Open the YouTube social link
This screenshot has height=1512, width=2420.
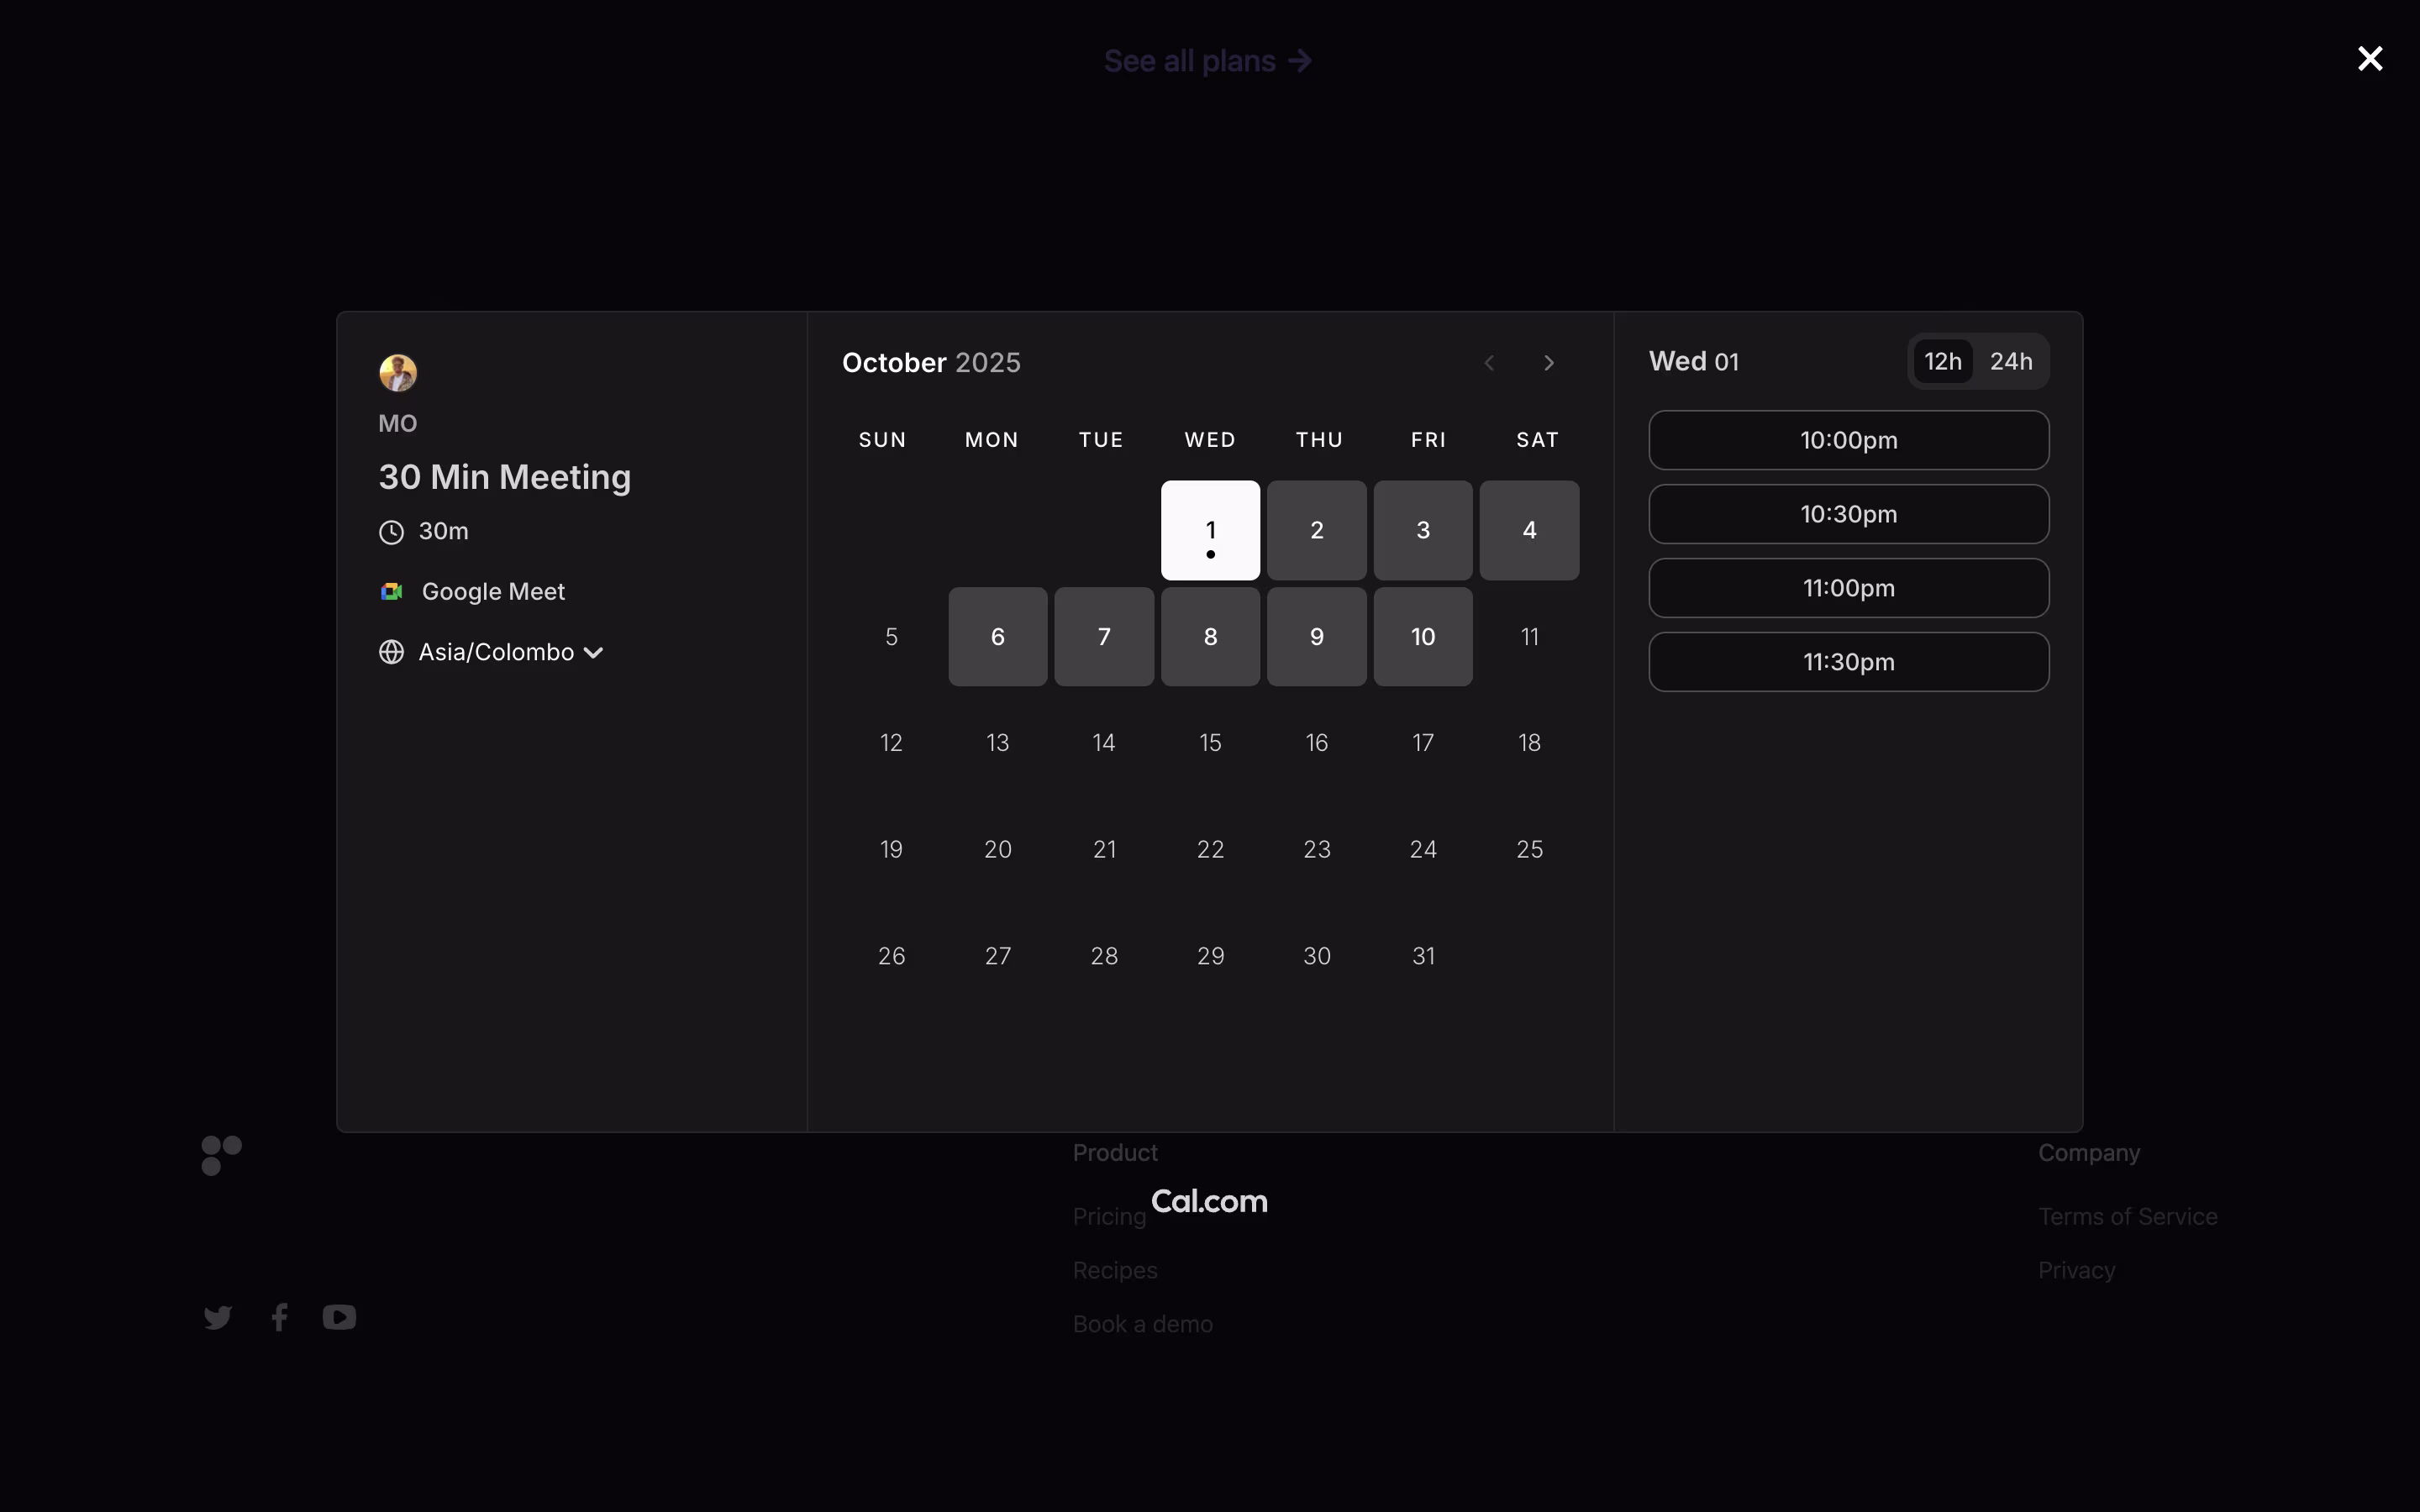click(340, 1317)
